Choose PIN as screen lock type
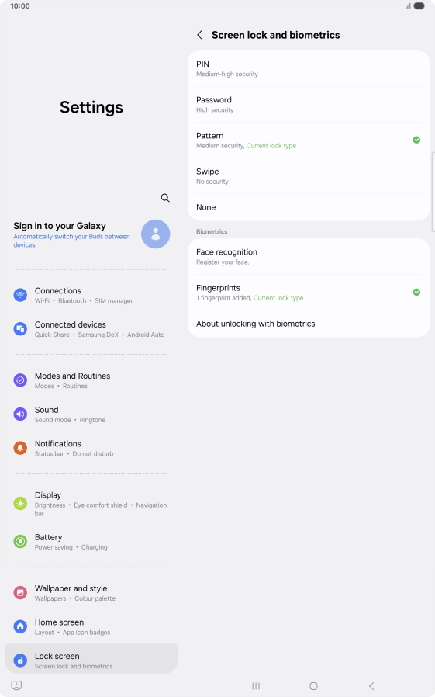This screenshot has height=697, width=435. pos(309,68)
